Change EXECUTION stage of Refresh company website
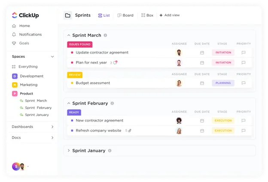268x182 pixels. click(223, 131)
